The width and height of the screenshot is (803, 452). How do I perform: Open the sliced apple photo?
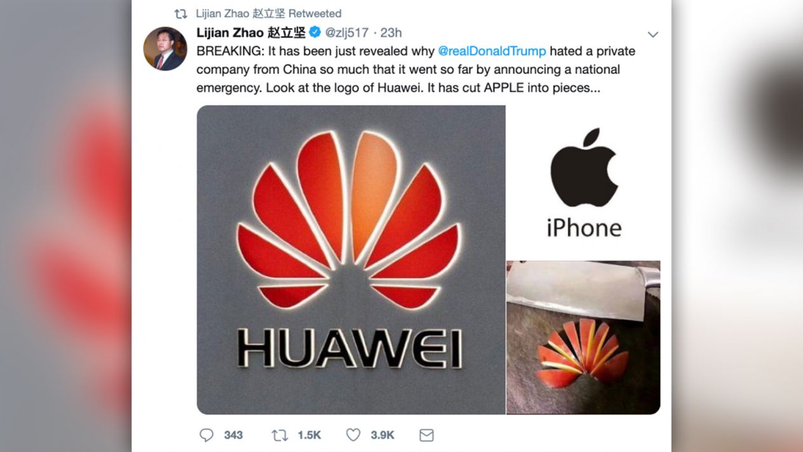(583, 338)
